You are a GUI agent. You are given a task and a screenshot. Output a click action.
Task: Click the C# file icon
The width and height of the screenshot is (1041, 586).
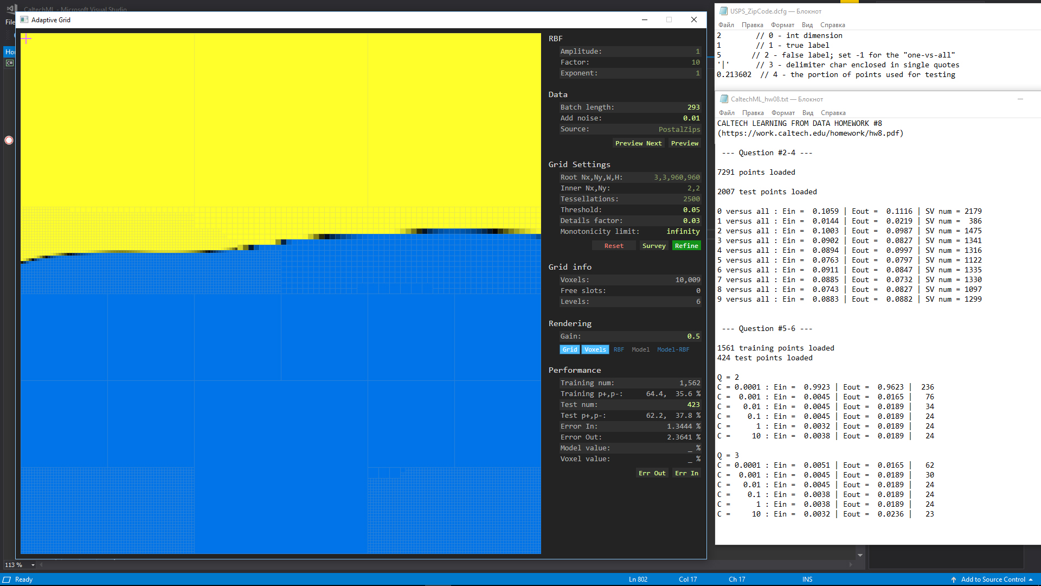click(9, 63)
